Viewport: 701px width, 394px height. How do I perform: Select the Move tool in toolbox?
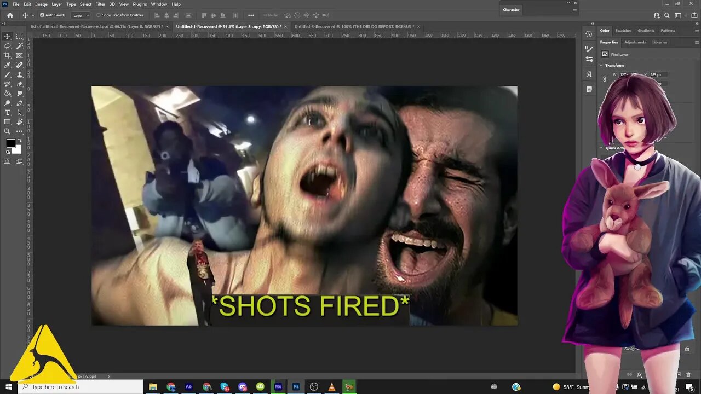coord(8,37)
